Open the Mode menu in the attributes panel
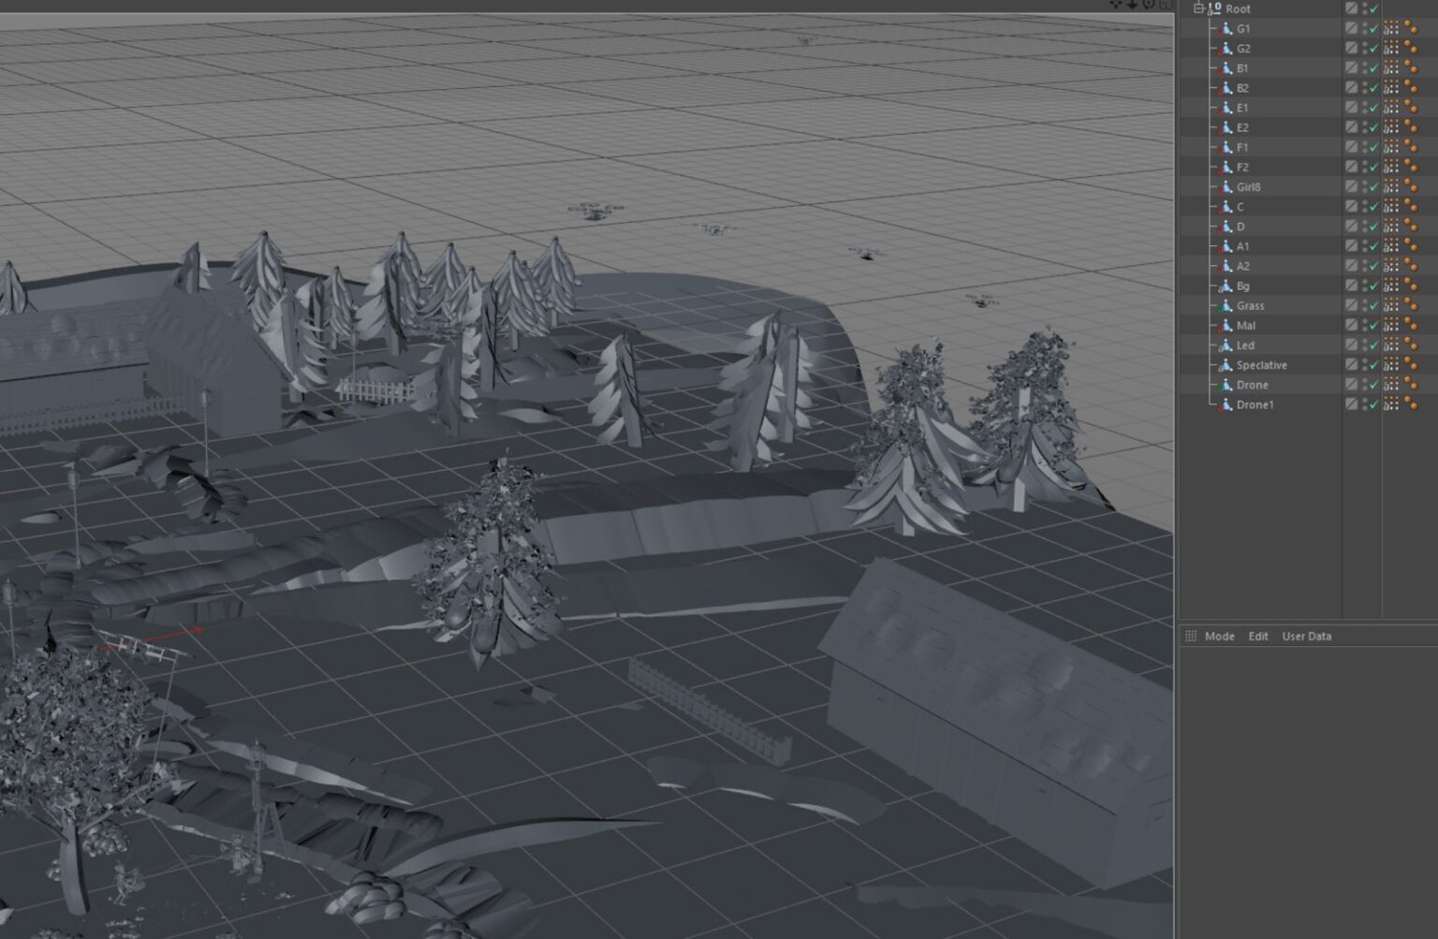 [1220, 636]
